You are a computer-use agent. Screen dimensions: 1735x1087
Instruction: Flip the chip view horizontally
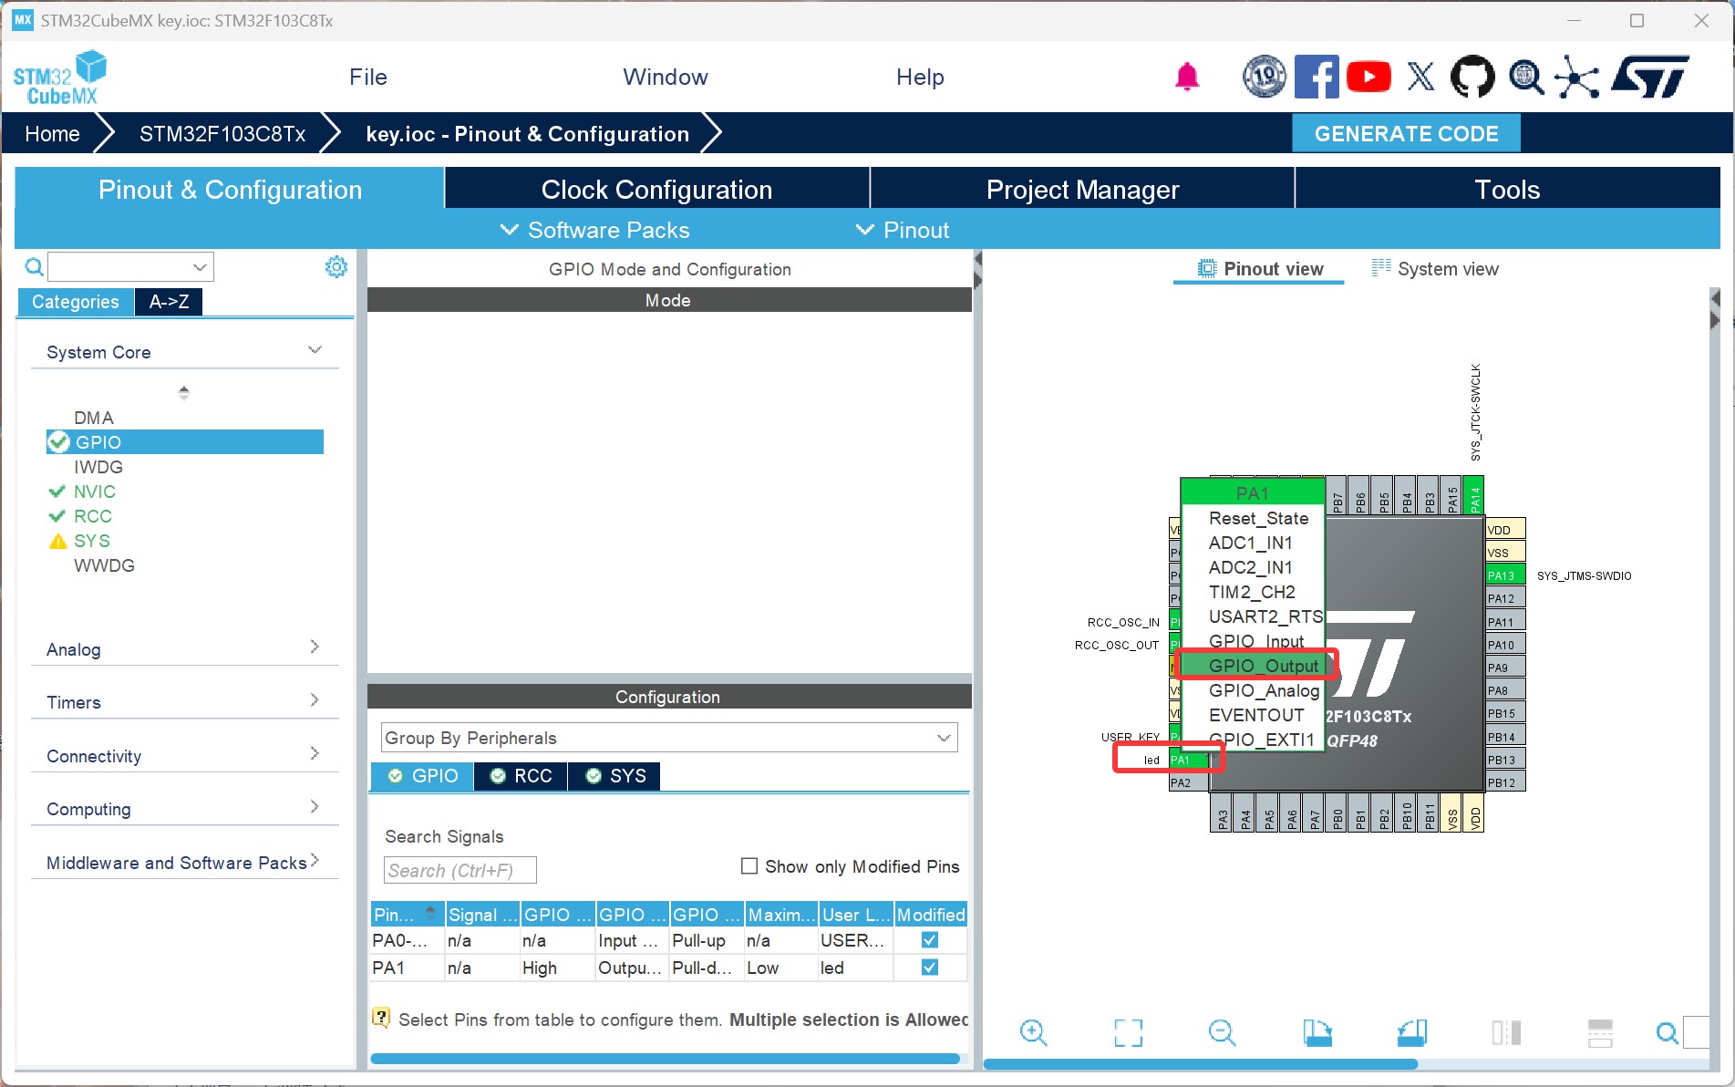click(1506, 1032)
